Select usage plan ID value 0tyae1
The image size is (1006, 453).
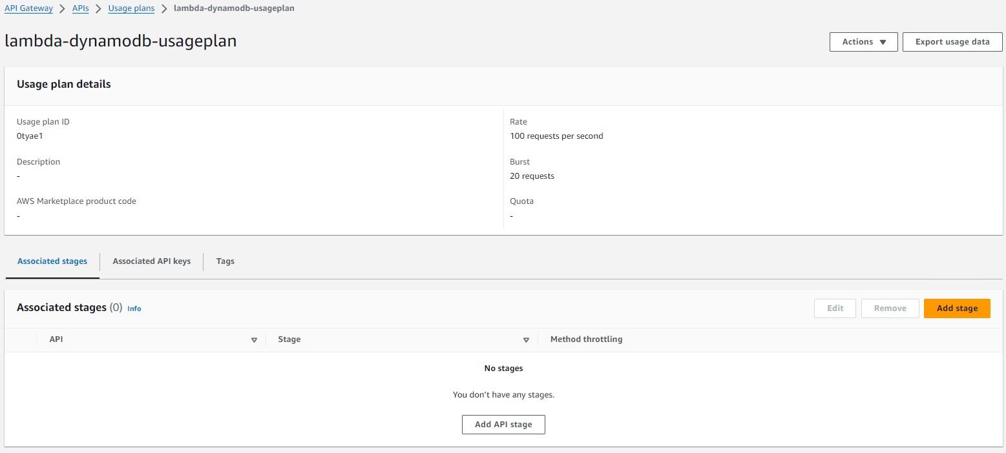coord(30,136)
